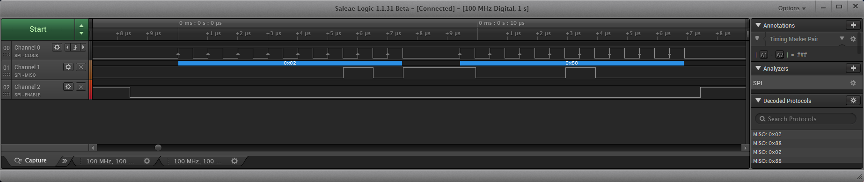Viewport: 864px width, 182px height.
Task: Jump to previous edge on Channel 0
Action: 67,47
